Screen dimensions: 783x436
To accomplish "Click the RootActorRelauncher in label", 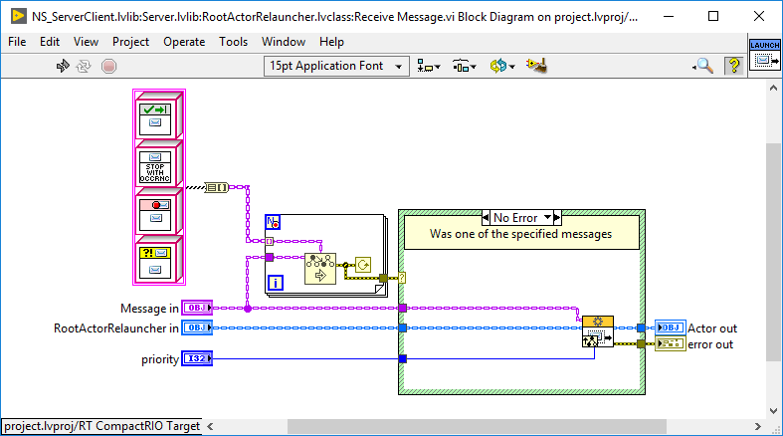I will (116, 328).
